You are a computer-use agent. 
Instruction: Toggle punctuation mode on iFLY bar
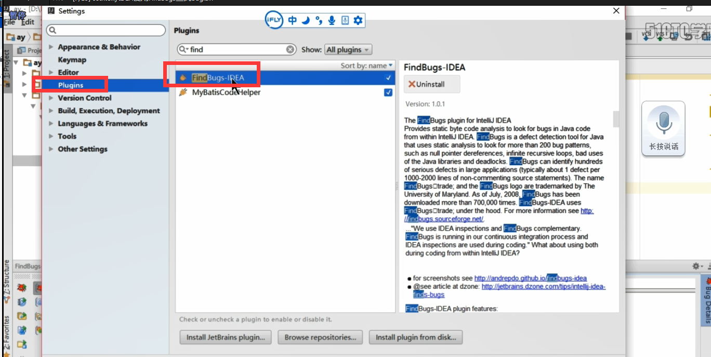pyautogui.click(x=319, y=21)
